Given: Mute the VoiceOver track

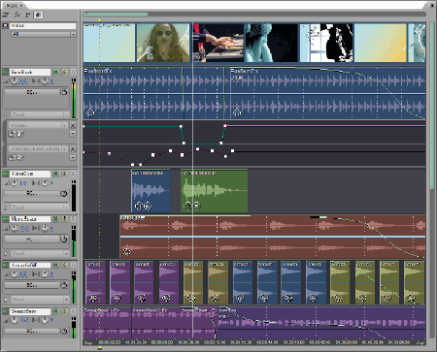Looking at the screenshot, I should tap(56, 174).
